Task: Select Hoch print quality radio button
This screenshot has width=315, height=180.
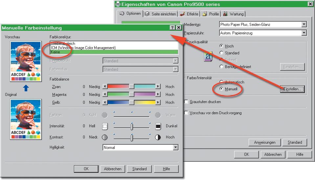Action: [x=221, y=46]
